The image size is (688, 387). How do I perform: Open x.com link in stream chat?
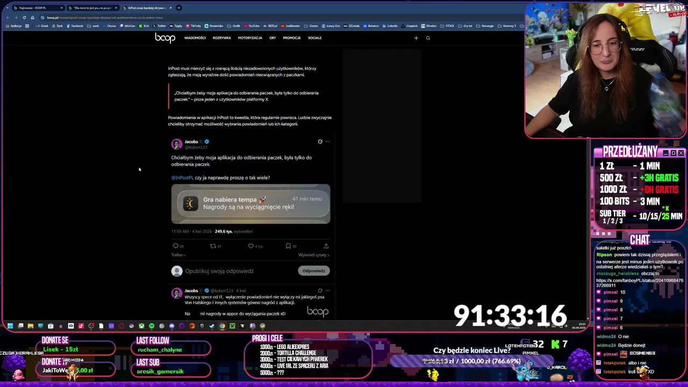pos(640,283)
